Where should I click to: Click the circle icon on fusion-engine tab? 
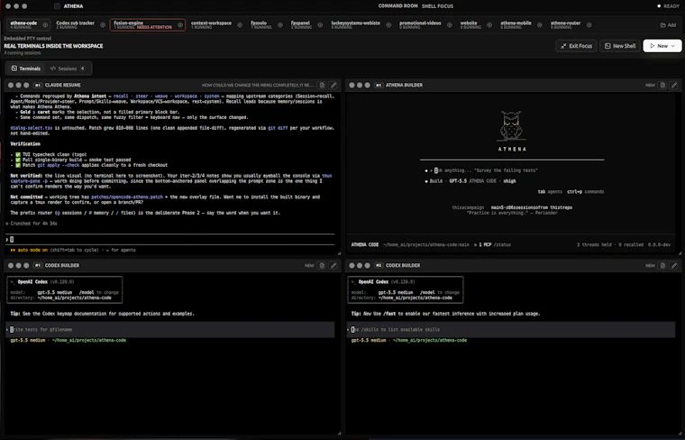tap(180, 25)
